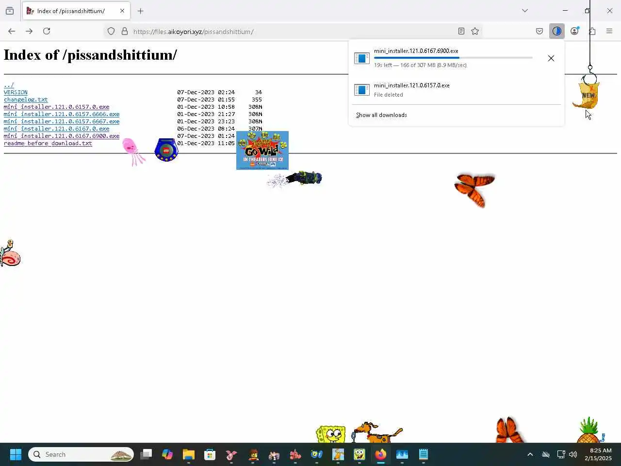
Task: Reload the page with the refresh icon
Action: (x=47, y=31)
